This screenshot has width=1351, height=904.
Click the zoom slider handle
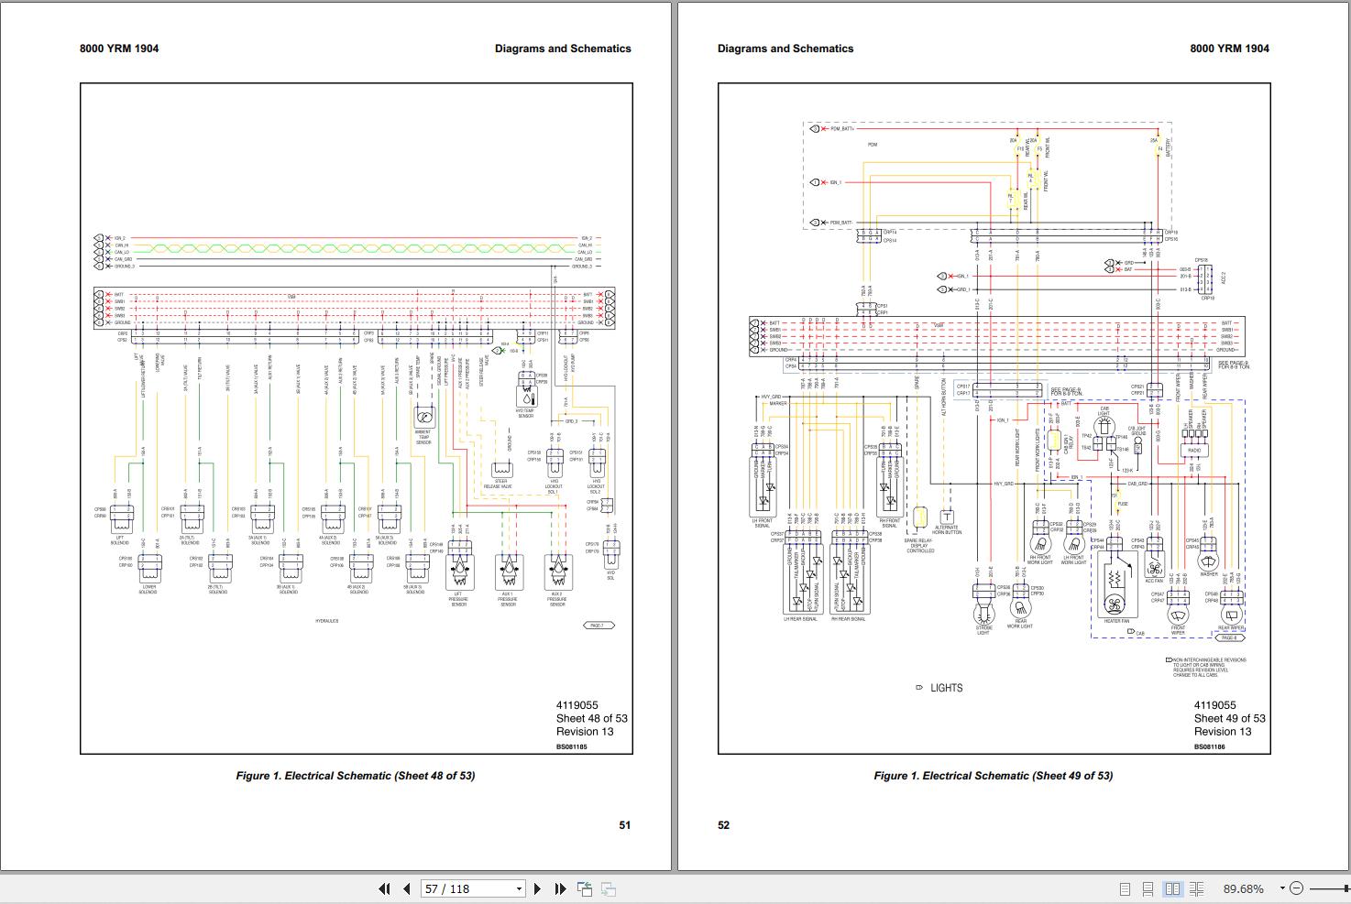tap(1347, 888)
